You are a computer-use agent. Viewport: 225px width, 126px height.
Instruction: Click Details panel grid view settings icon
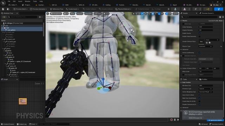click(x=220, y=17)
